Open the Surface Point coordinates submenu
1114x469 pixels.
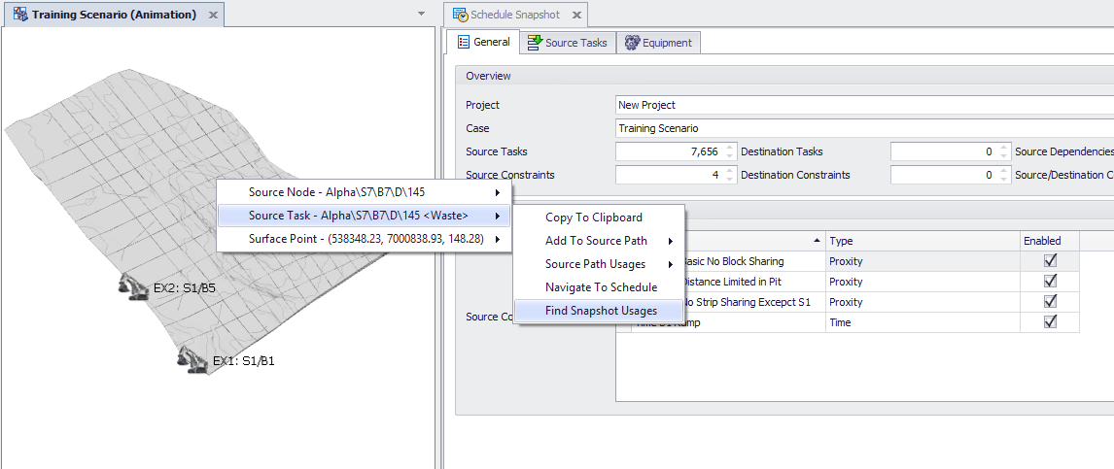(364, 239)
